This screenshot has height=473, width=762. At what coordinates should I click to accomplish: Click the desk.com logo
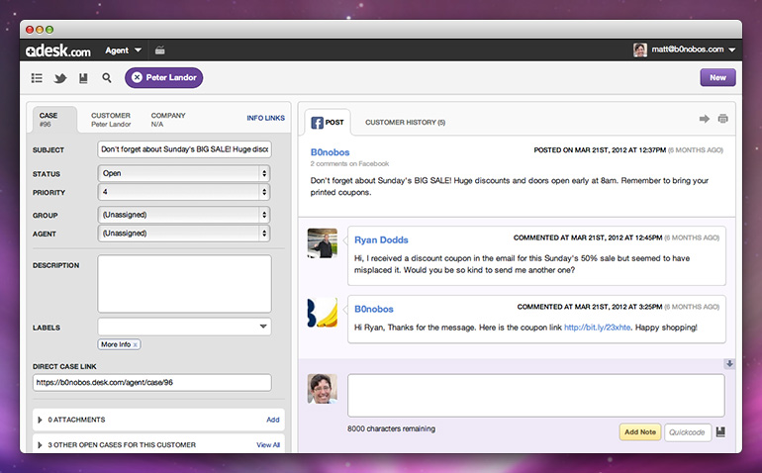click(x=57, y=50)
